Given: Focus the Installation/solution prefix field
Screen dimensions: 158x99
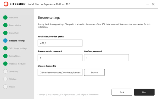Looking at the screenshot, I should [60, 43].
